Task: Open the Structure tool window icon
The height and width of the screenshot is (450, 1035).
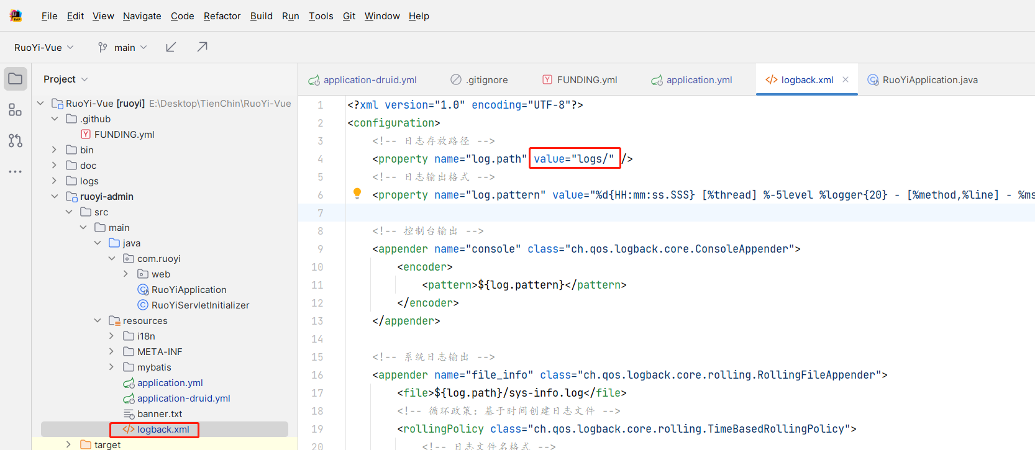Action: (16, 110)
